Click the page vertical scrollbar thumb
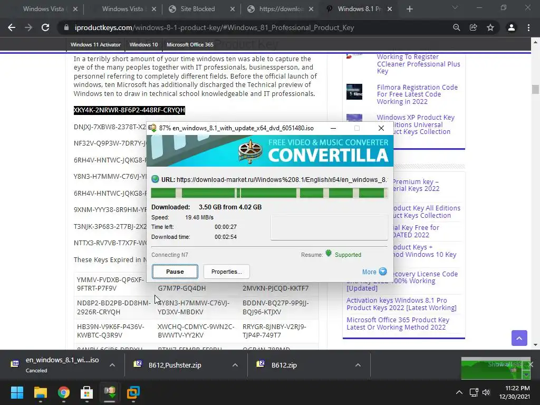This screenshot has width=540, height=405. (x=535, y=89)
